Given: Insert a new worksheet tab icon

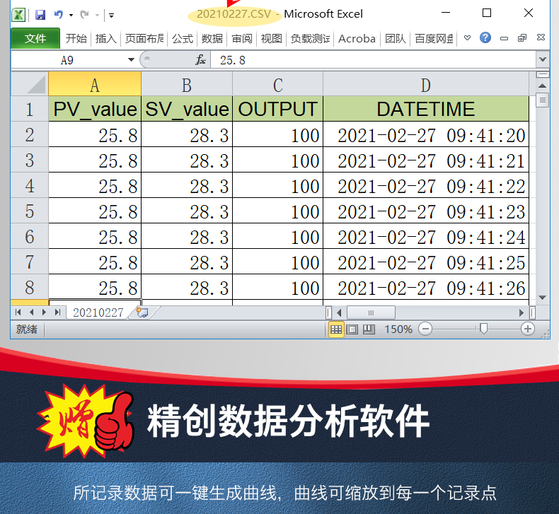Looking at the screenshot, I should [142, 312].
